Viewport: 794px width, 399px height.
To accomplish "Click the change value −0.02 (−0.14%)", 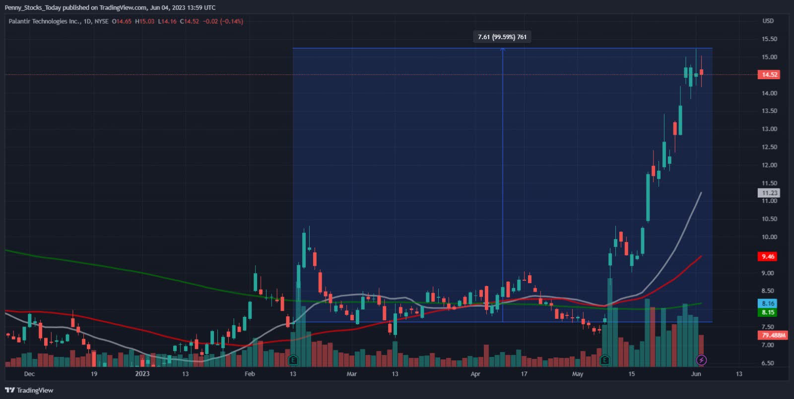I will point(223,21).
